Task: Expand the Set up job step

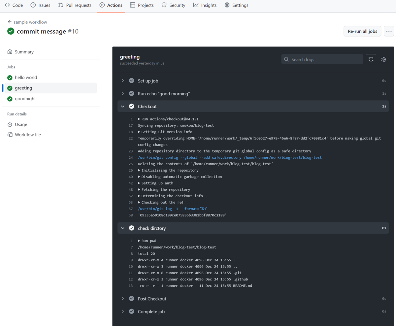Action: 123,81
